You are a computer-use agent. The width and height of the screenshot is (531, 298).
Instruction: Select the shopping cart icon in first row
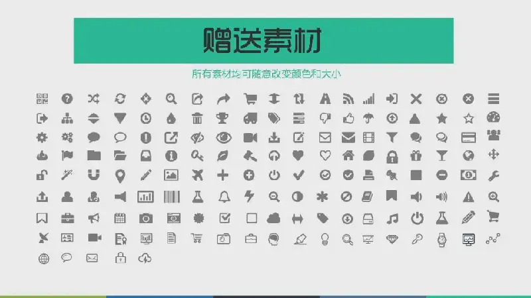(x=250, y=99)
